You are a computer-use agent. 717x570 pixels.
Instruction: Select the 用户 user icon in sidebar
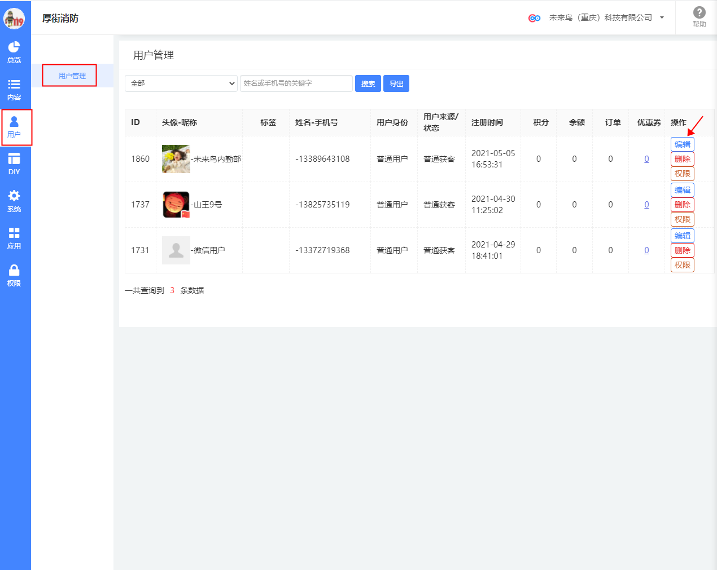pyautogui.click(x=14, y=122)
